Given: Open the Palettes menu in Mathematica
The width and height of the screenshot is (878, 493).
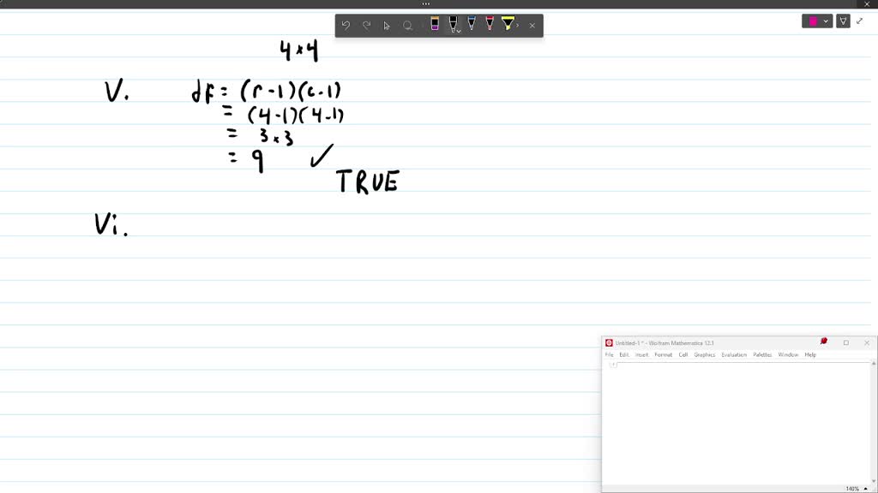Looking at the screenshot, I should 761,354.
